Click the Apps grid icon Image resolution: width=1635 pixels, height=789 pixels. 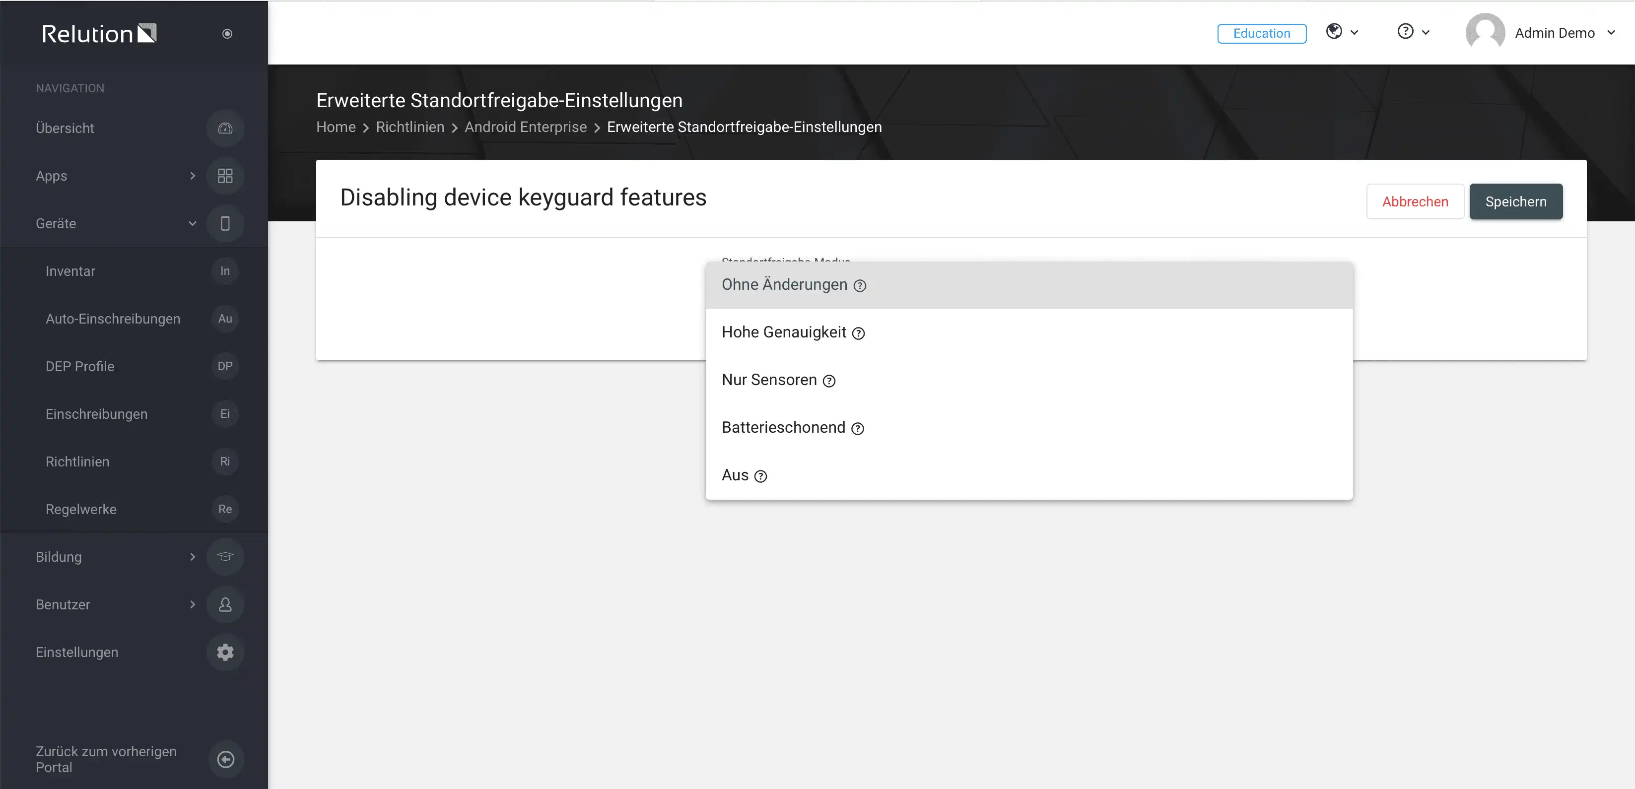225,176
